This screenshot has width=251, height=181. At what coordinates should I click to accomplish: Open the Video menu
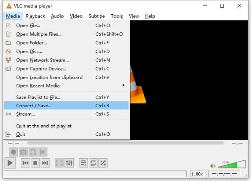pyautogui.click(x=76, y=16)
